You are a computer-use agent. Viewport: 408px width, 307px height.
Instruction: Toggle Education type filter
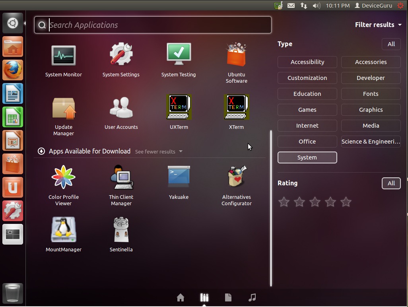(x=307, y=94)
